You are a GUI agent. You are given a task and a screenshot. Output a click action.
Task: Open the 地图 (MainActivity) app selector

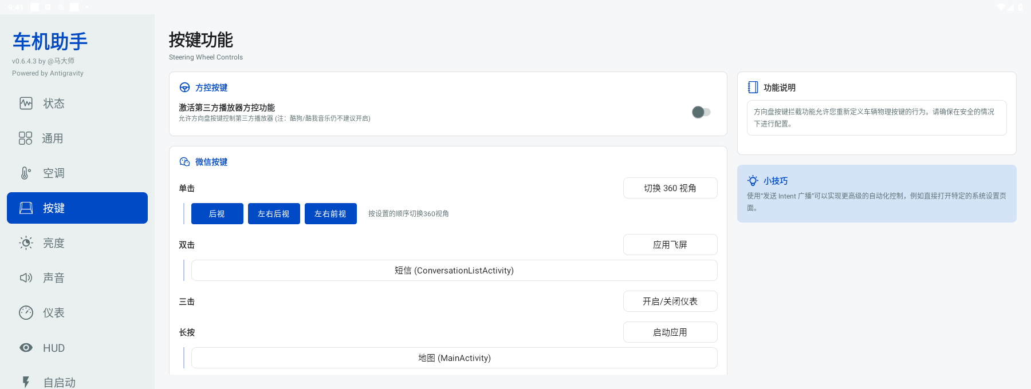point(454,358)
